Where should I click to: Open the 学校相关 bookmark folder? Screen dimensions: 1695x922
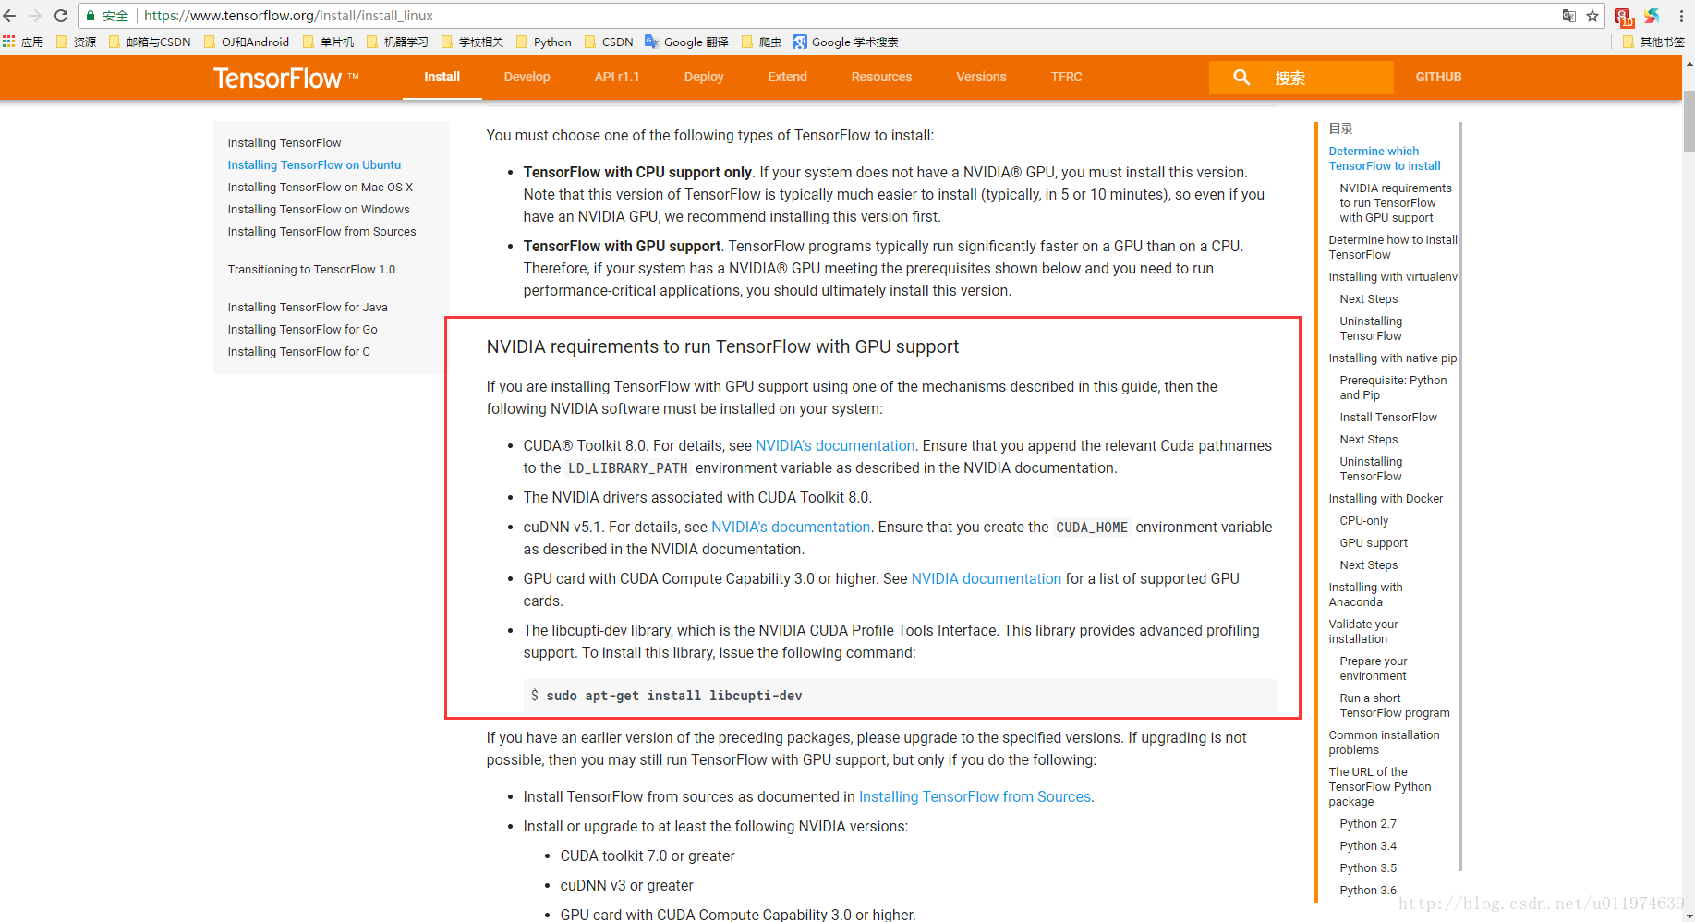473,42
